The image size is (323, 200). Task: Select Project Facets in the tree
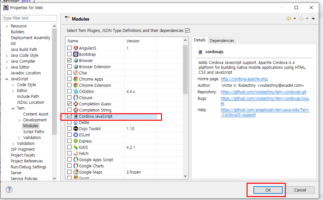[x=23, y=155]
